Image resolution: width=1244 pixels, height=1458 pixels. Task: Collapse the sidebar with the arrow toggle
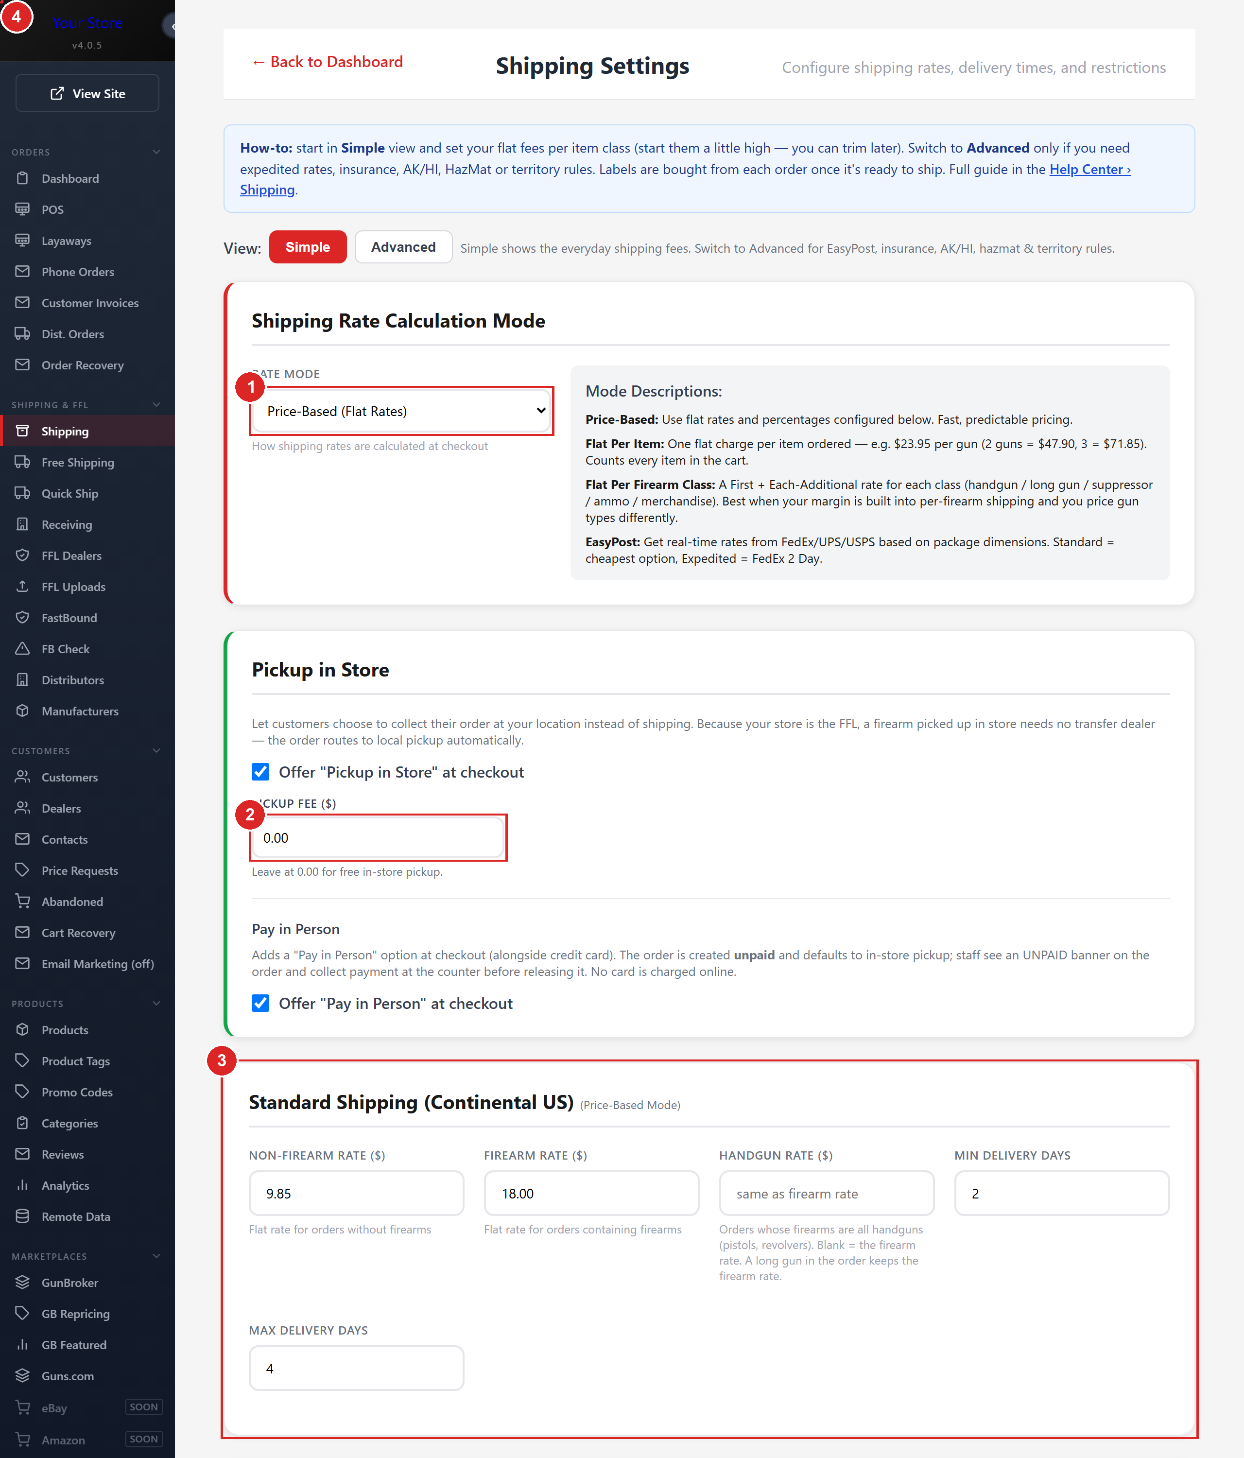point(170,26)
